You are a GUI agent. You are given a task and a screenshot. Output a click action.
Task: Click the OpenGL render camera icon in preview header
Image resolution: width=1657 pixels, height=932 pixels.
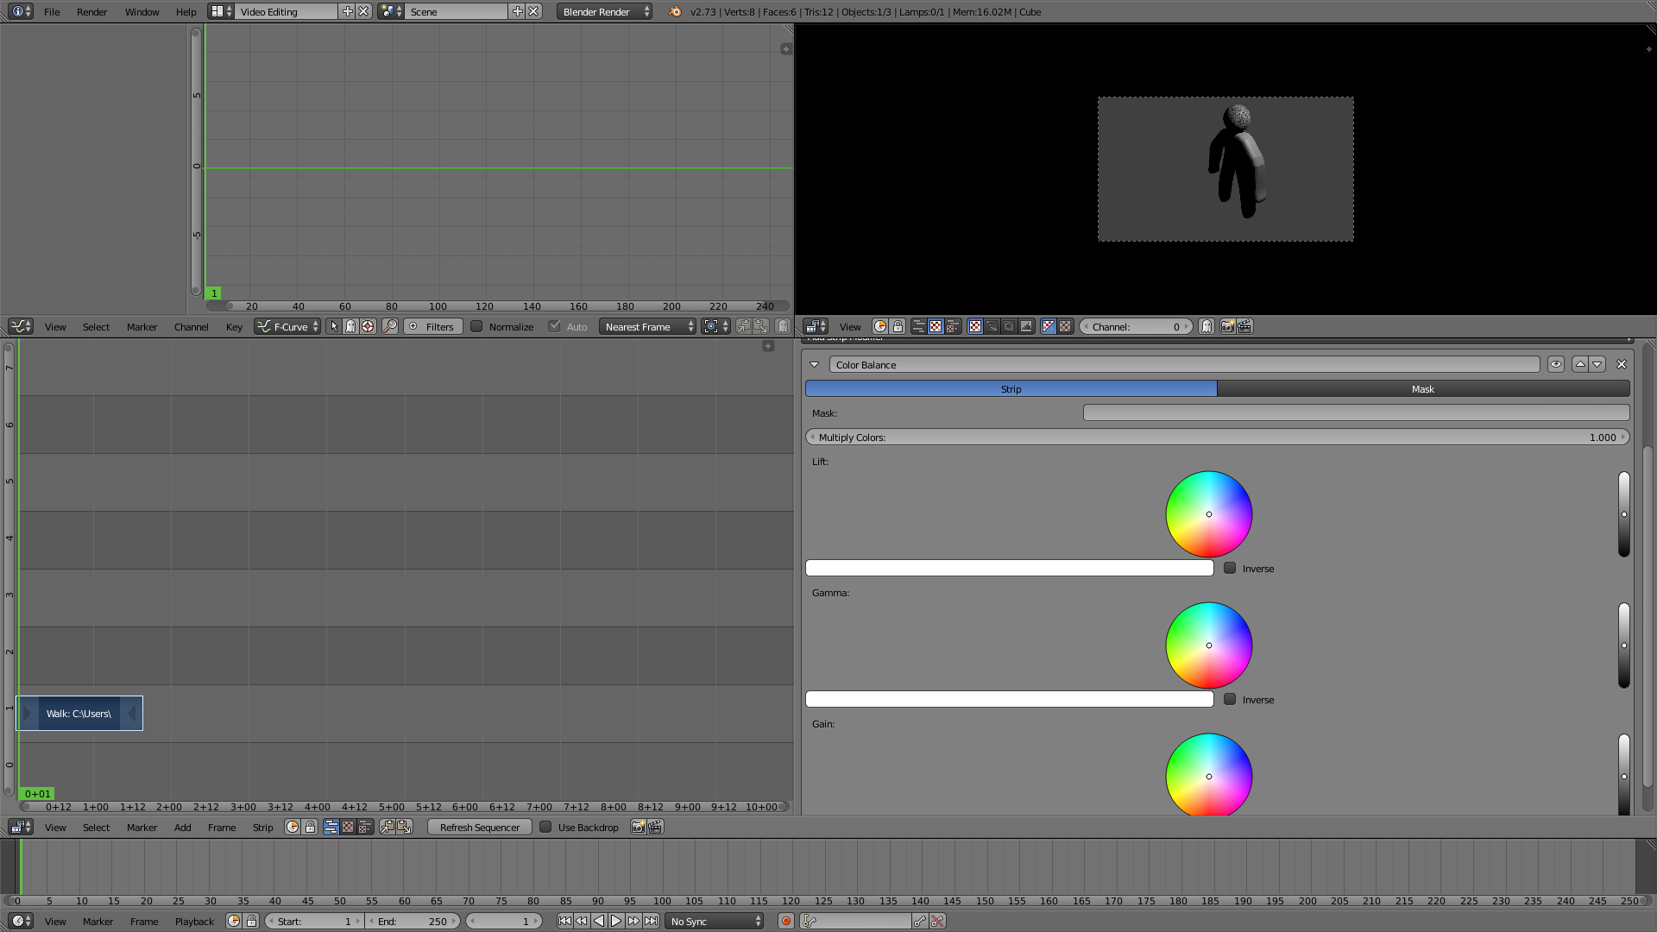click(1227, 326)
